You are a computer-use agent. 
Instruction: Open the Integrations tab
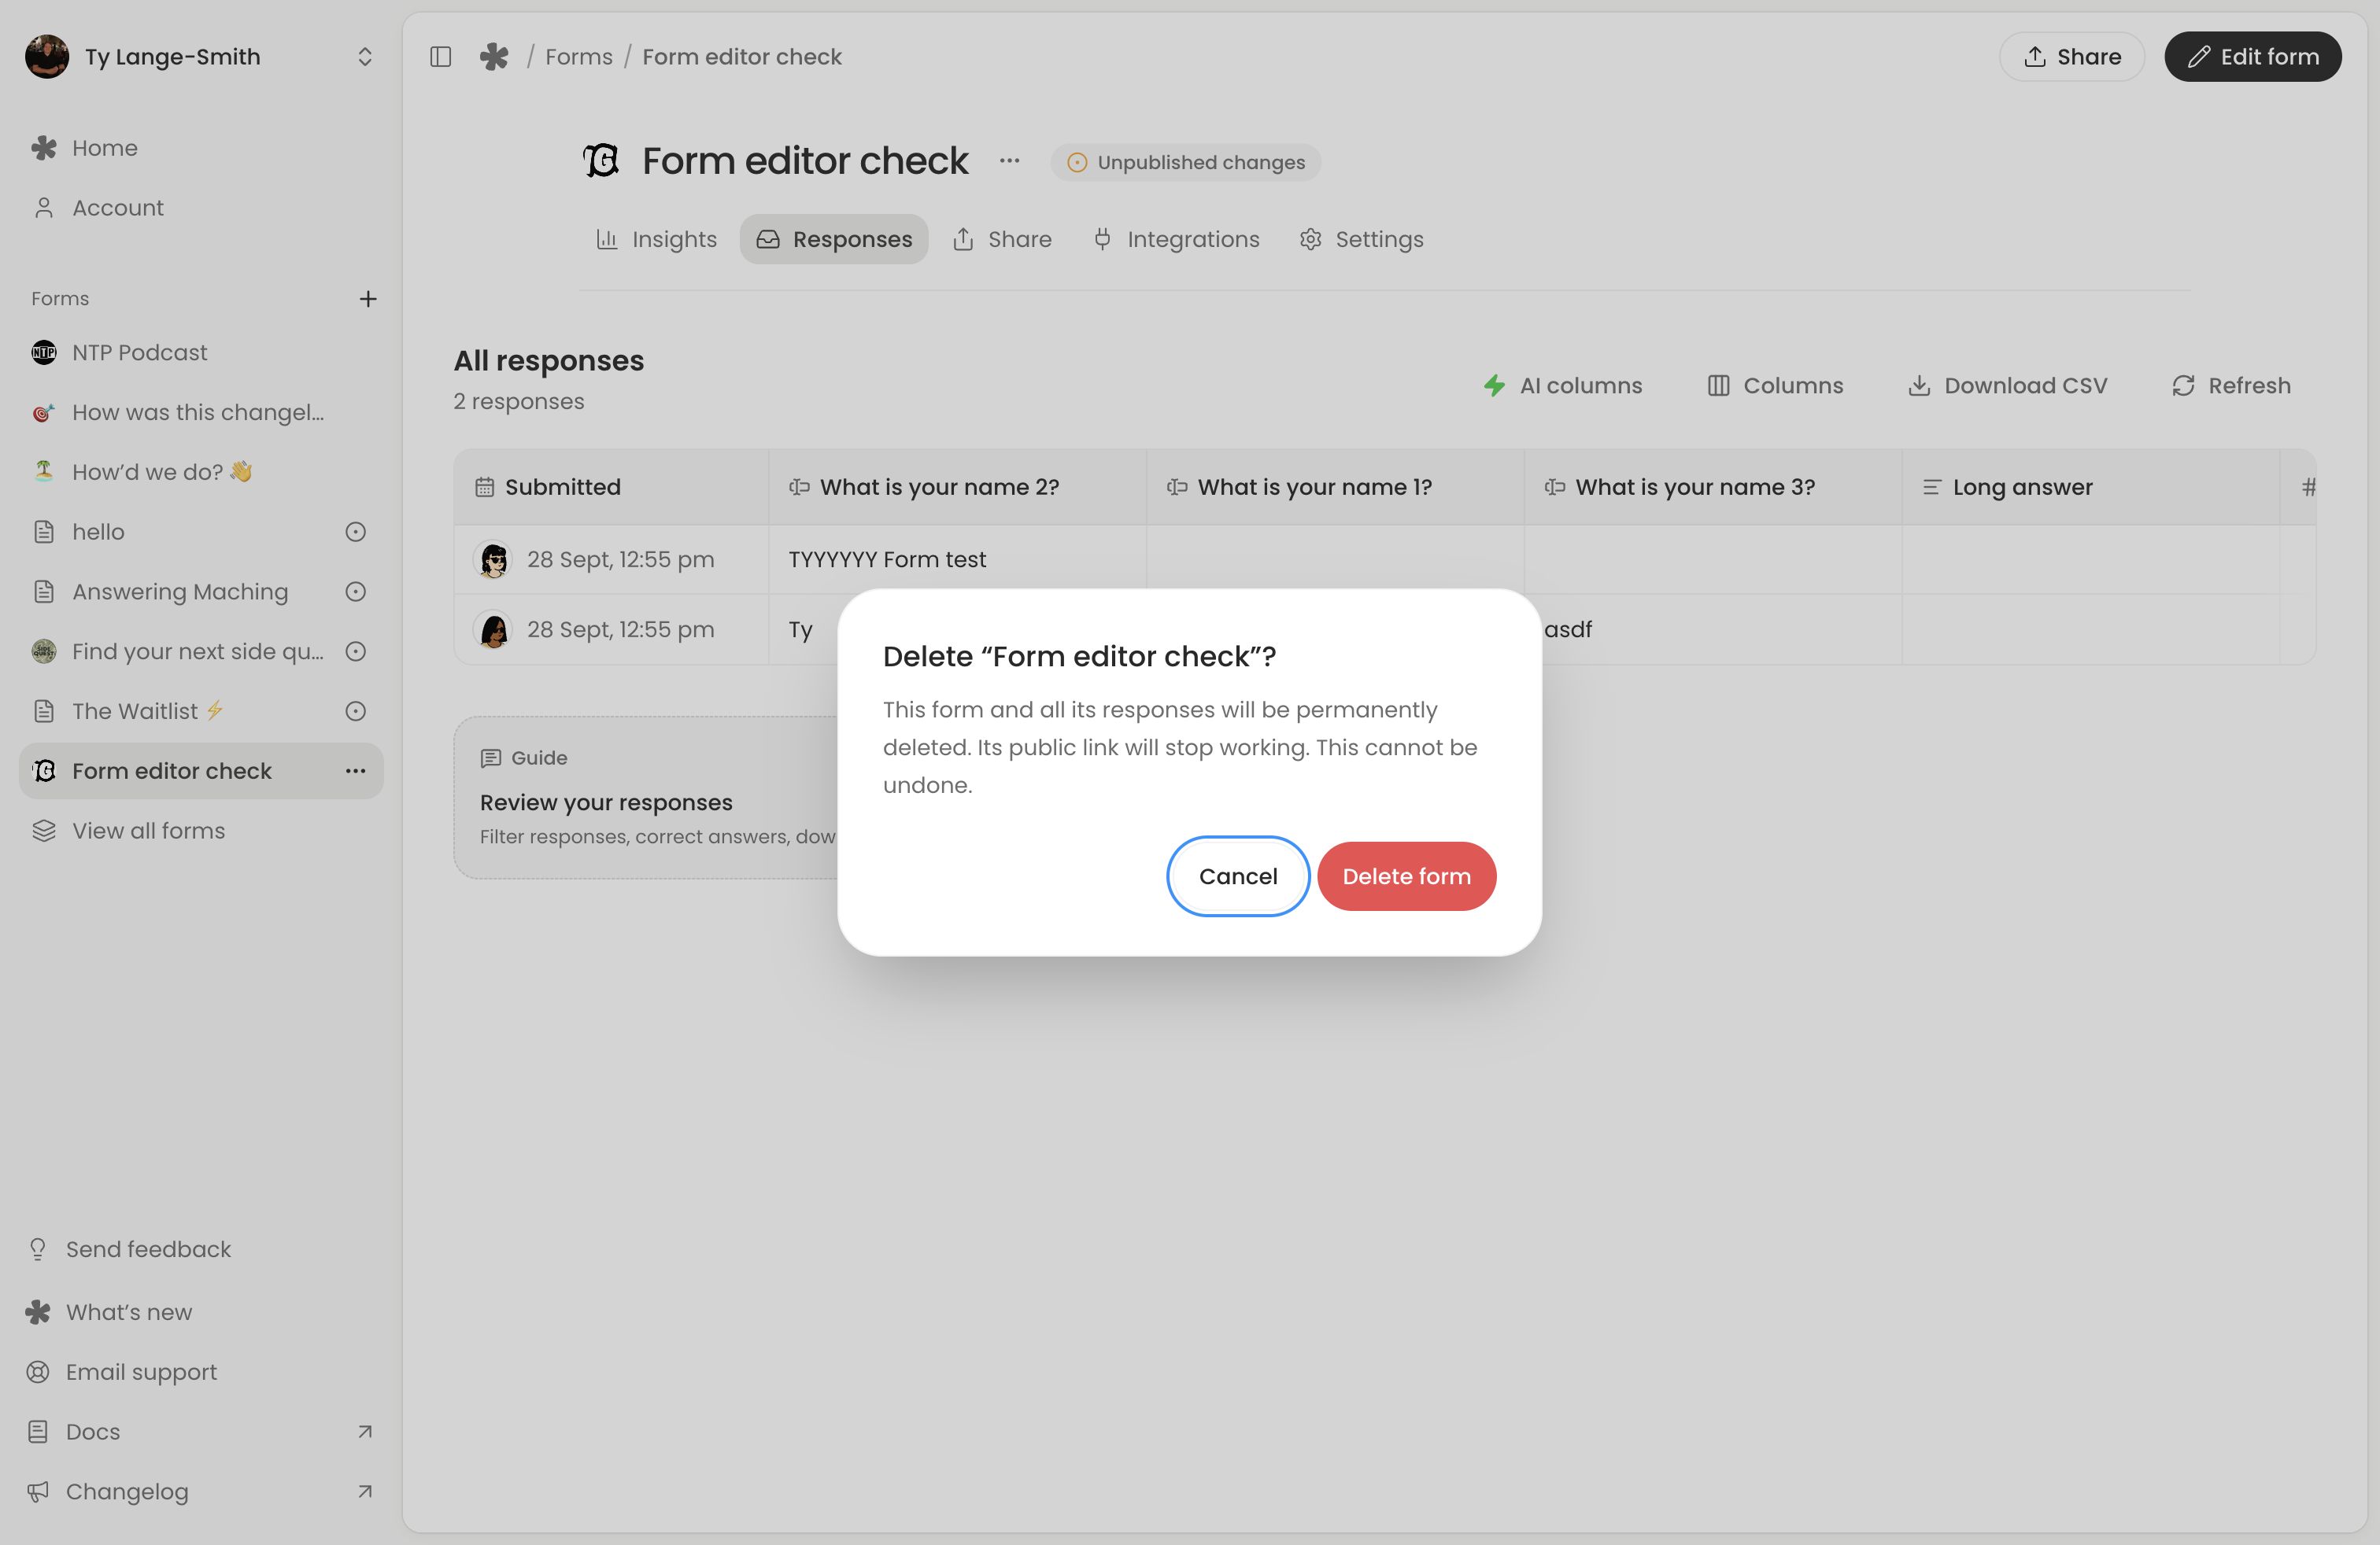click(1176, 239)
